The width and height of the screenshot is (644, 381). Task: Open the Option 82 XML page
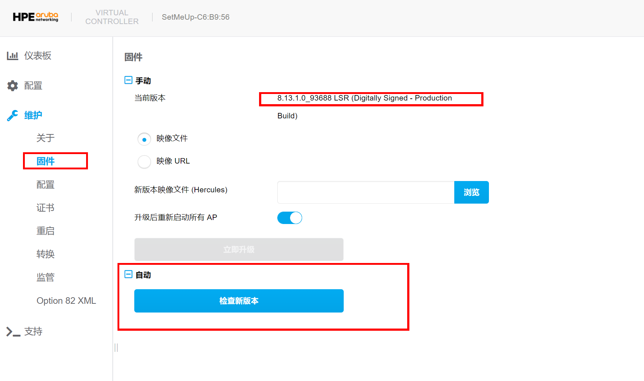pos(66,301)
